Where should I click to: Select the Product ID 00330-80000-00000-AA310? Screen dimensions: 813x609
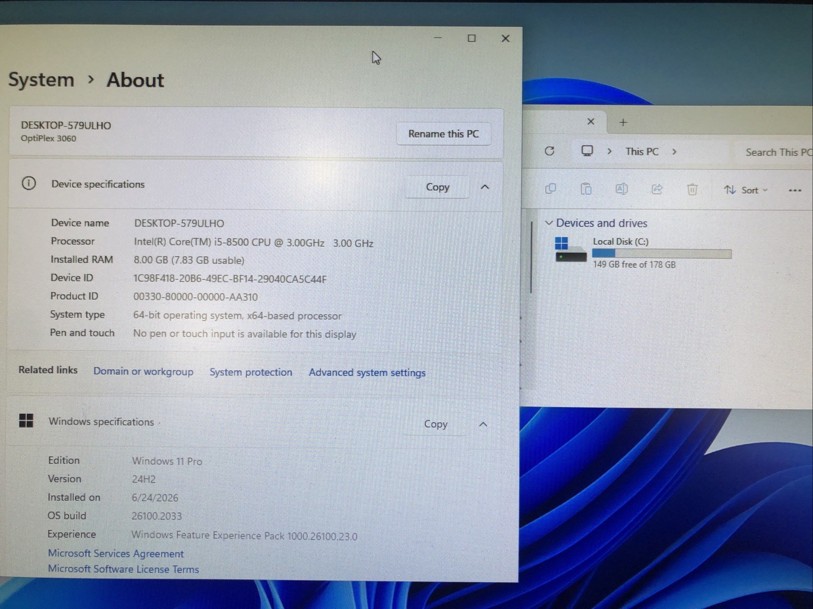195,297
